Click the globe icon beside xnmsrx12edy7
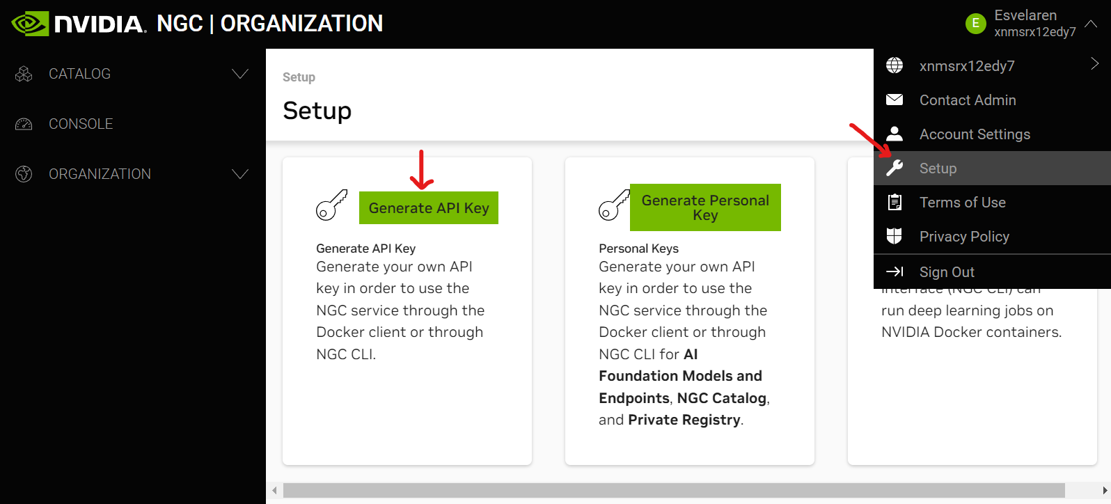 click(x=895, y=65)
